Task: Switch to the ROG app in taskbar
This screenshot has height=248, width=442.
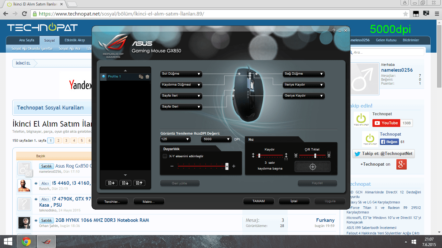Action: pos(46,241)
